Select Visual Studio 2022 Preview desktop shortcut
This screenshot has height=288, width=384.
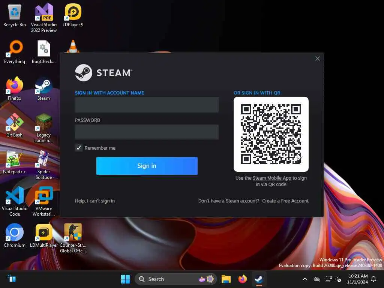[43, 18]
